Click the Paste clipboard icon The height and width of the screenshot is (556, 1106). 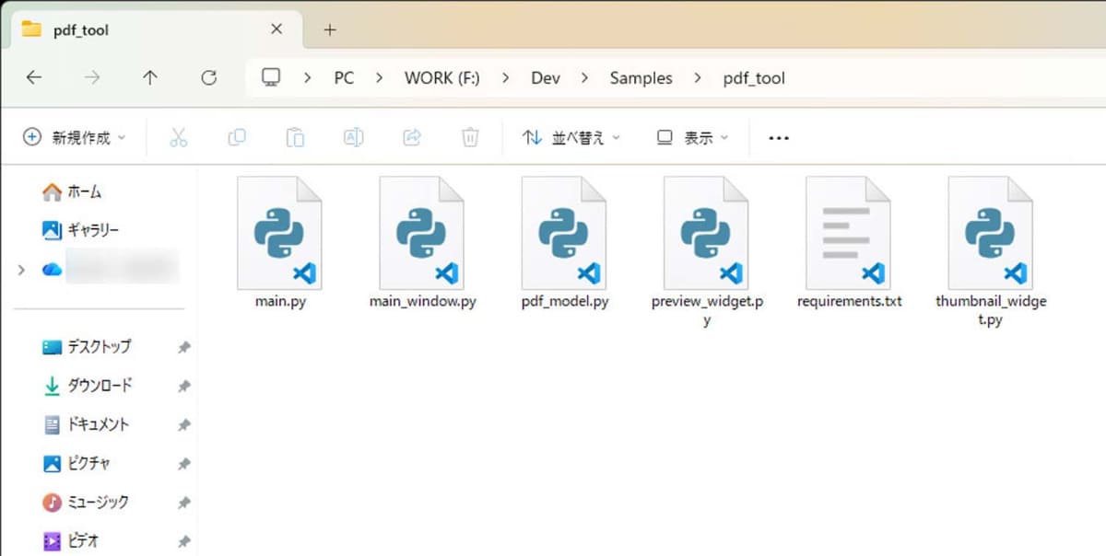click(x=295, y=137)
